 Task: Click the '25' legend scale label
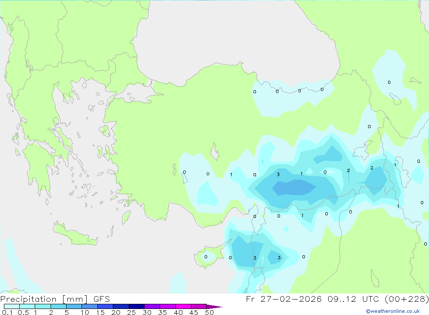click(131, 312)
